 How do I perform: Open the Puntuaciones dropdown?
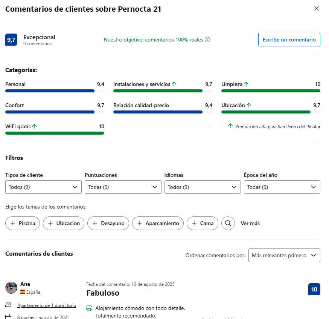point(123,187)
